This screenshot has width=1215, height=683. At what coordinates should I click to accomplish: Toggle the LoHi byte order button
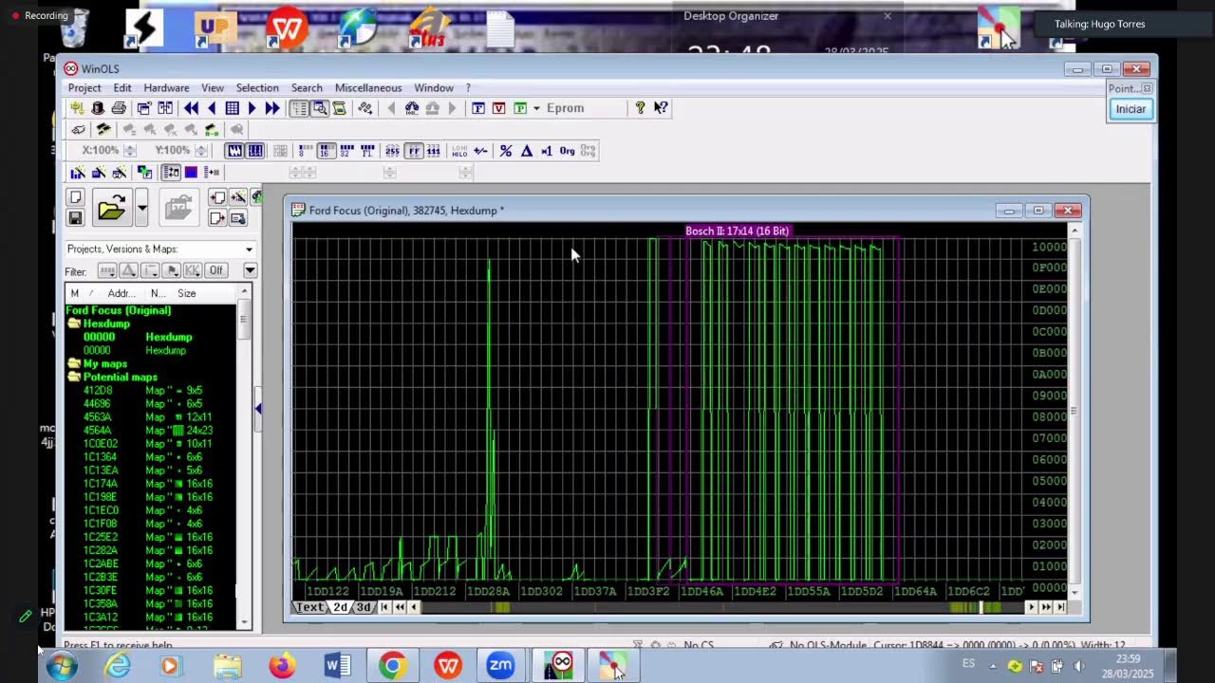click(459, 151)
